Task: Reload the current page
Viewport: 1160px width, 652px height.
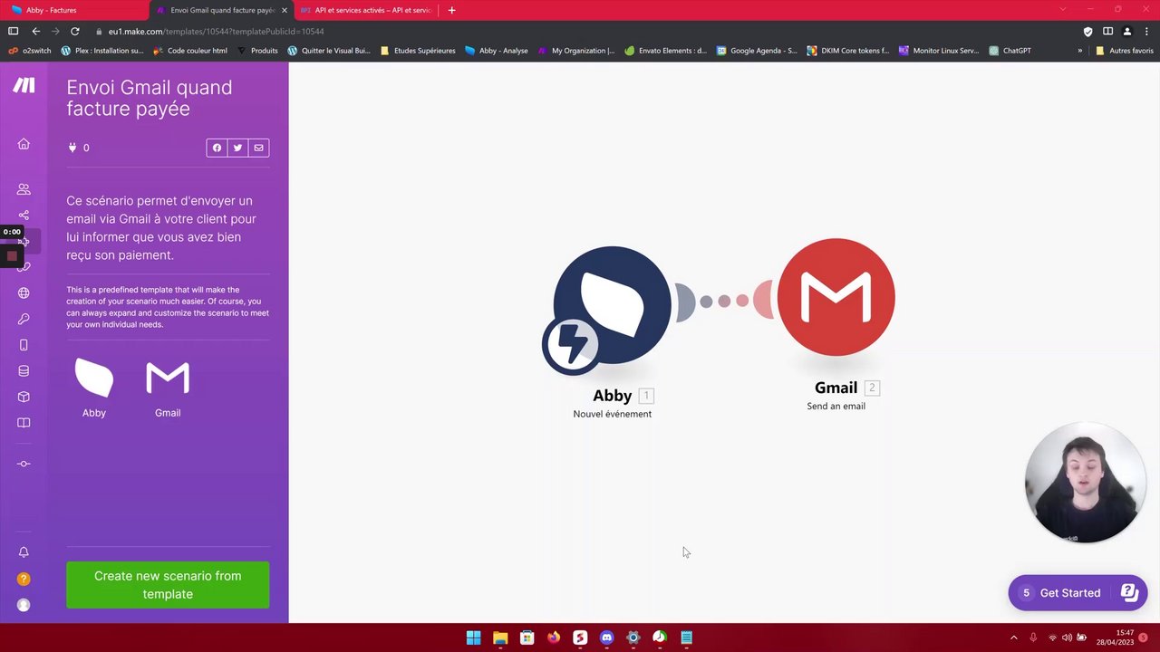Action: coord(75,31)
